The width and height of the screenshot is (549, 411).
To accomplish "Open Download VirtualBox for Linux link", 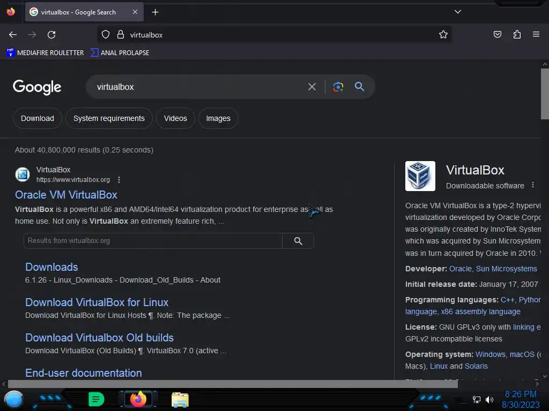I will click(97, 302).
